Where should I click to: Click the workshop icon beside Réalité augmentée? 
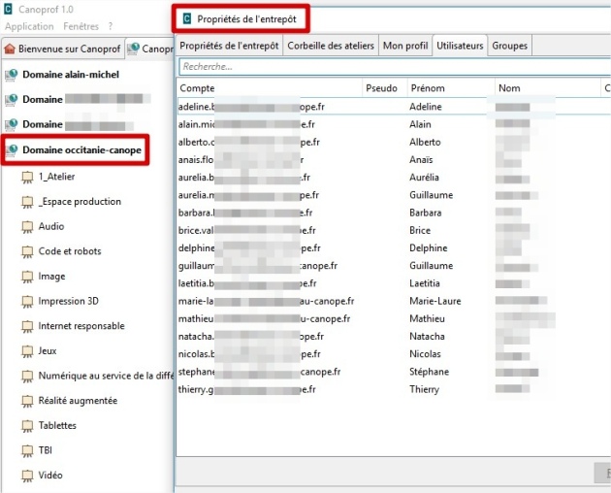pyautogui.click(x=27, y=401)
